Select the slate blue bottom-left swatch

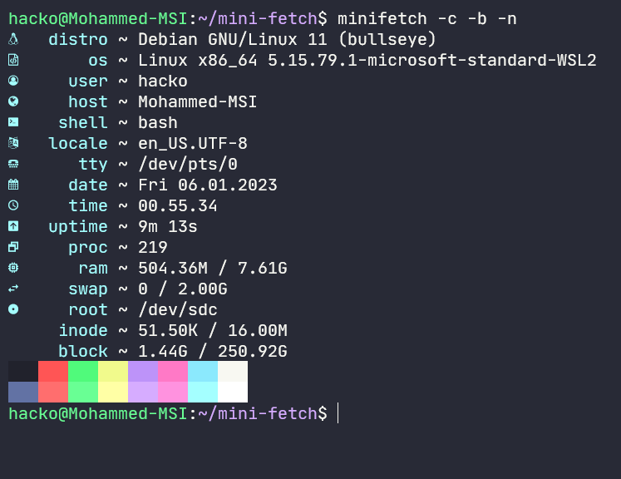tap(23, 392)
